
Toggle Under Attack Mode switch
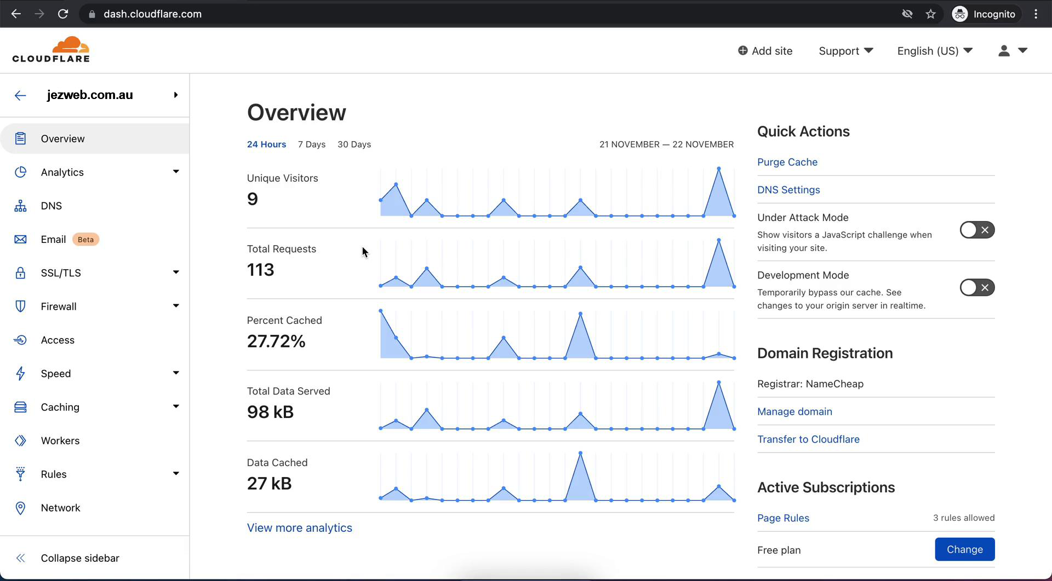(977, 230)
